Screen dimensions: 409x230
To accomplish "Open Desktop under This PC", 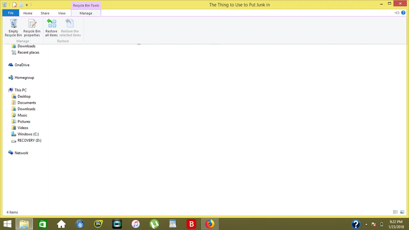I will [24, 96].
